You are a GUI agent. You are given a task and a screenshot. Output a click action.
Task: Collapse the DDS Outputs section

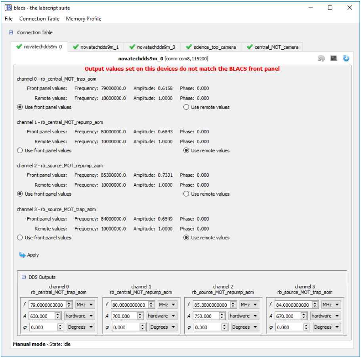(24, 277)
